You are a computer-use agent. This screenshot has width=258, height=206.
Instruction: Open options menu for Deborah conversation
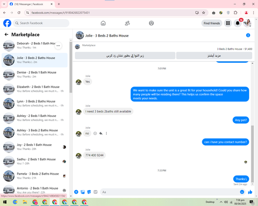tap(58, 46)
